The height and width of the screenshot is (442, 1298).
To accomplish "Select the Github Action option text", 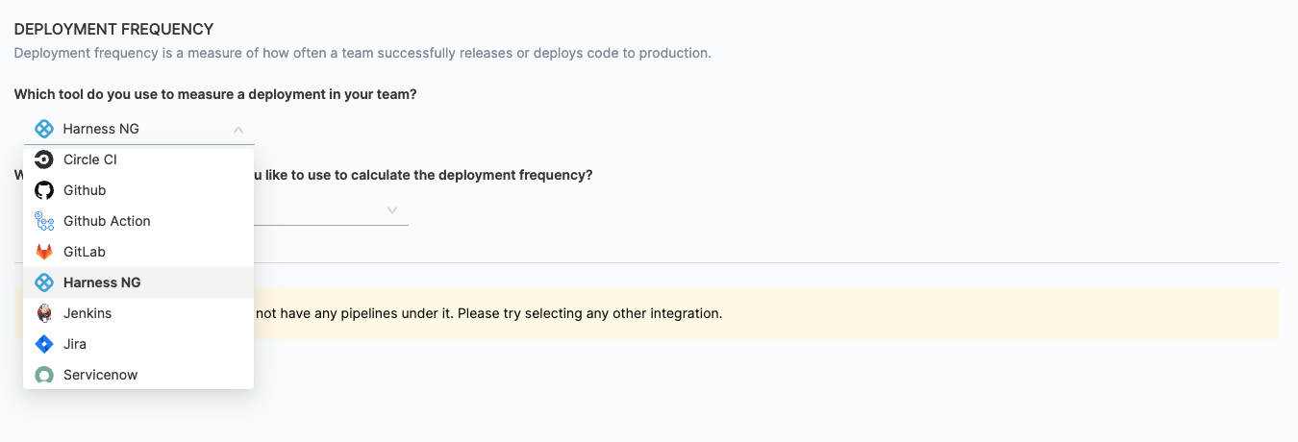I will coord(107,221).
